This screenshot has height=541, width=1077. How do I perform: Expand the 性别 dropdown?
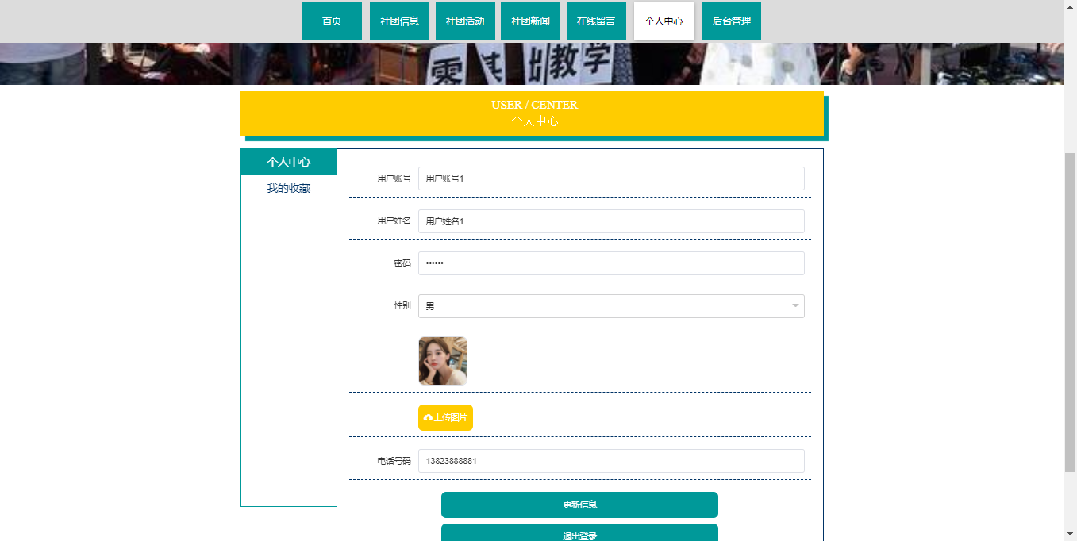611,306
